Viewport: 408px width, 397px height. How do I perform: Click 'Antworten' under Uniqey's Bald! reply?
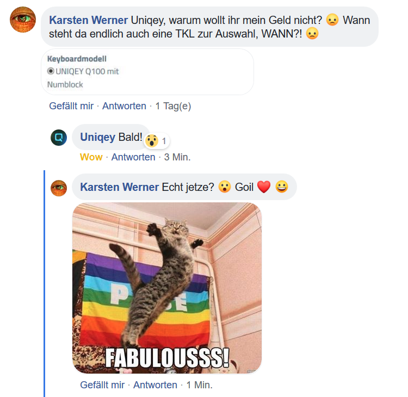133,157
